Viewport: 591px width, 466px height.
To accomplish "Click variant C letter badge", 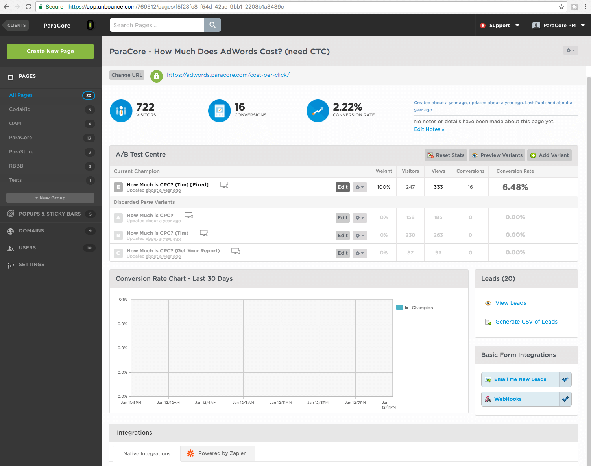I will [x=118, y=253].
